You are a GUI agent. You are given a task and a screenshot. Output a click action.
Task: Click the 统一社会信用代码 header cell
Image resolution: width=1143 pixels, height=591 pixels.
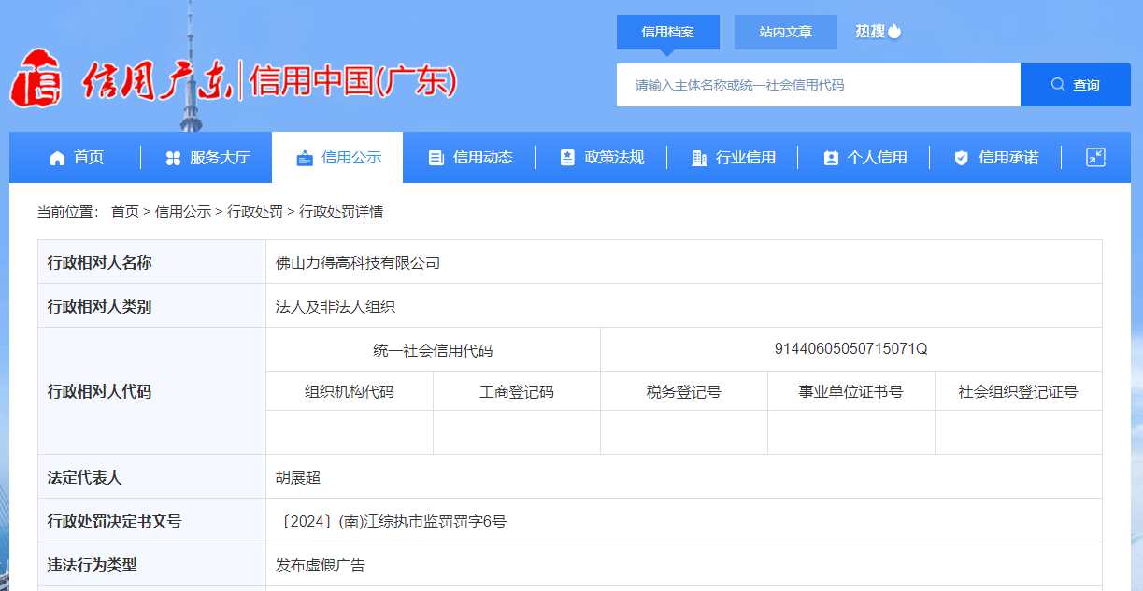pyautogui.click(x=433, y=351)
